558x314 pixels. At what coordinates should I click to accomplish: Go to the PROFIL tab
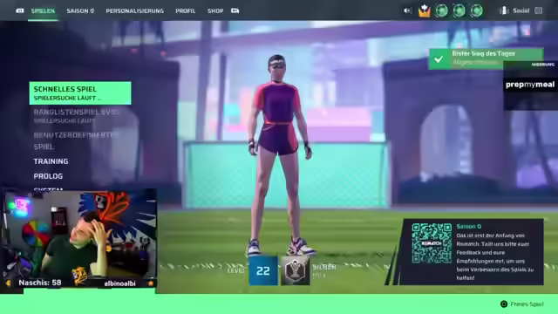click(x=186, y=11)
